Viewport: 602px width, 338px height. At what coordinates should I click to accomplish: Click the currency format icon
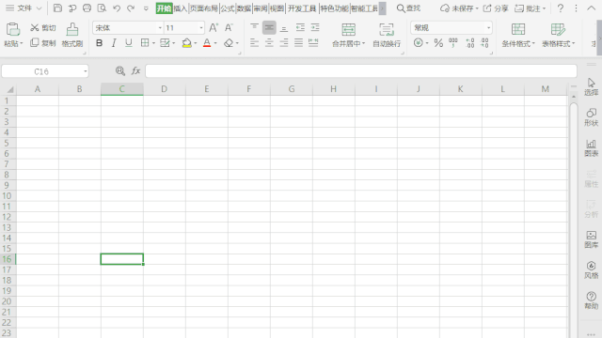pos(418,43)
